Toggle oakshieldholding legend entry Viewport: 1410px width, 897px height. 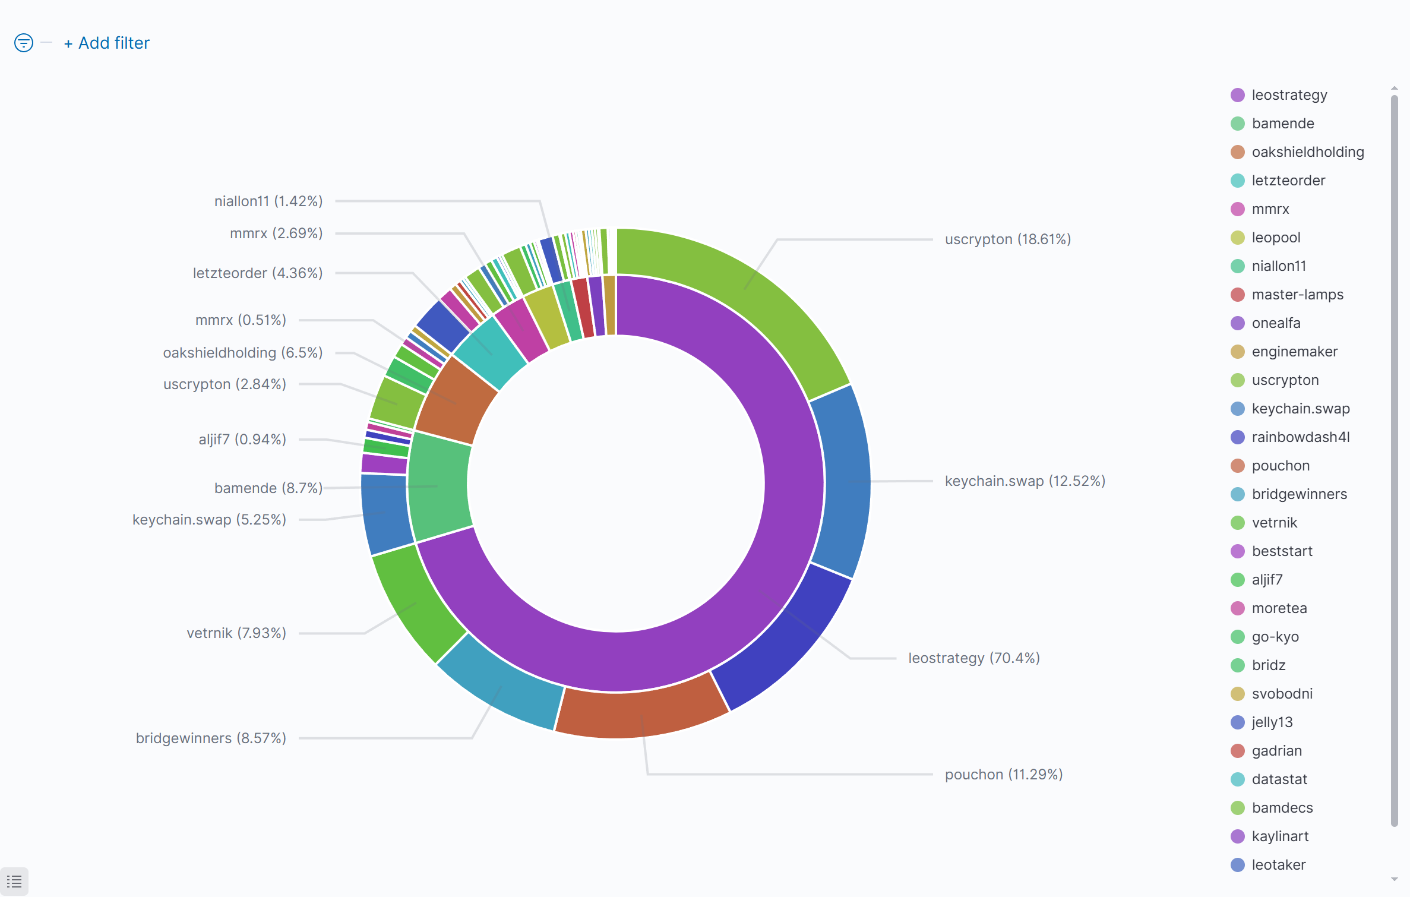tap(1307, 152)
